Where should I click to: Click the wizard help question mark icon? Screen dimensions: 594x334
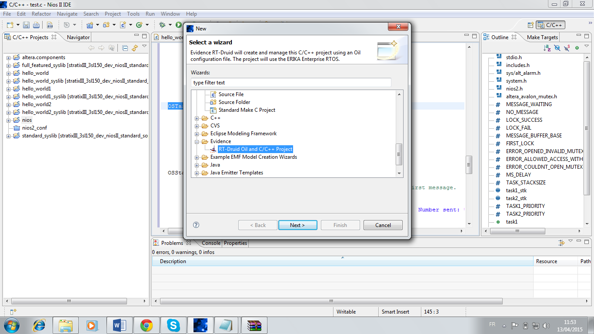196,225
